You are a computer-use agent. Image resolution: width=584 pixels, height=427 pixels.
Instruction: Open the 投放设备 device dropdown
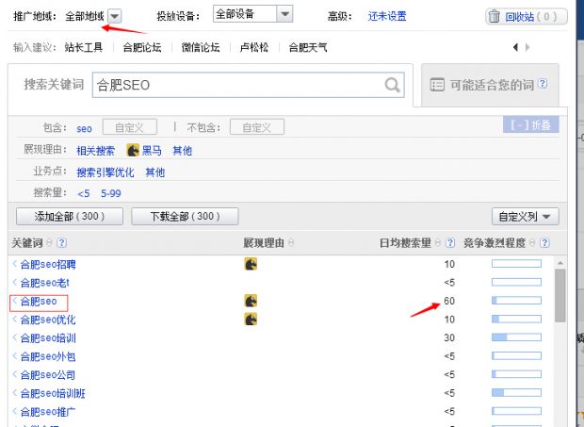(x=284, y=15)
